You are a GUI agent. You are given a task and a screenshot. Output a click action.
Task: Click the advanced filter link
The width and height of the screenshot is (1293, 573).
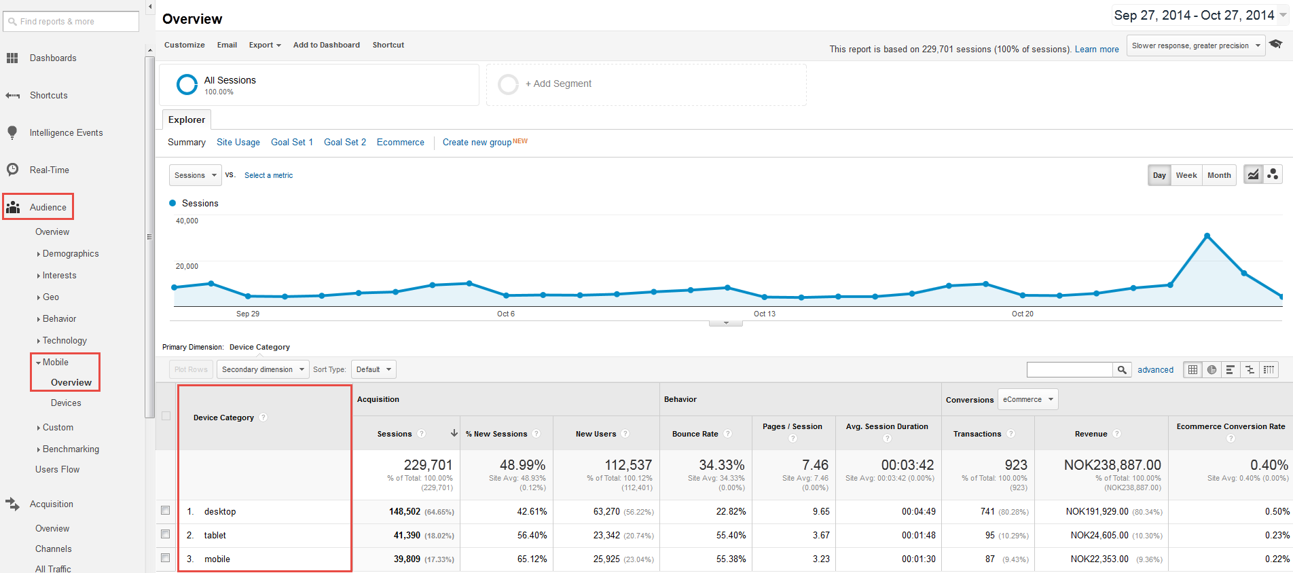click(x=1155, y=370)
